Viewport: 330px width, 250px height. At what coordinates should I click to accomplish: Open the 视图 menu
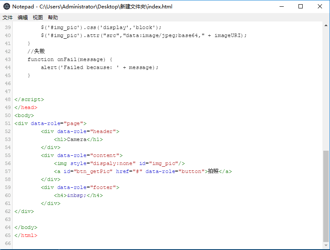pyautogui.click(x=38, y=18)
